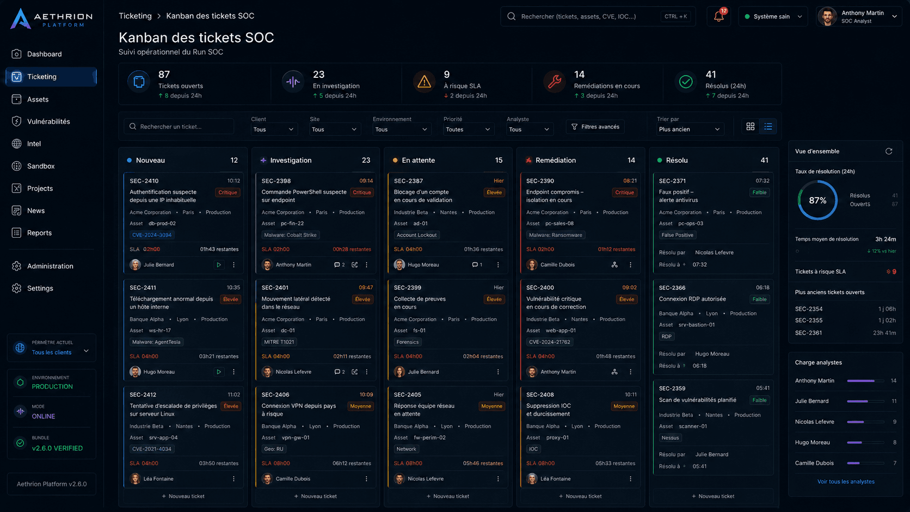The height and width of the screenshot is (512, 910).
Task: Expand the Système sain status menu
Action: point(773,16)
